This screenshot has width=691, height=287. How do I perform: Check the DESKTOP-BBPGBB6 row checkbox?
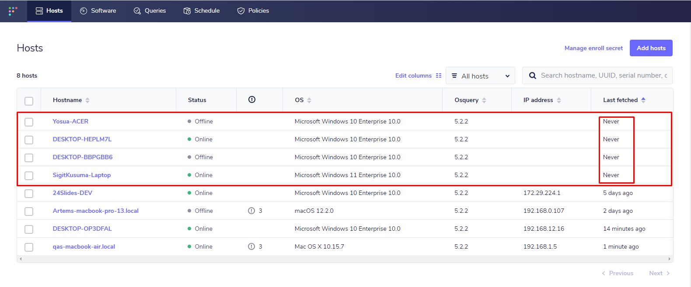(29, 158)
